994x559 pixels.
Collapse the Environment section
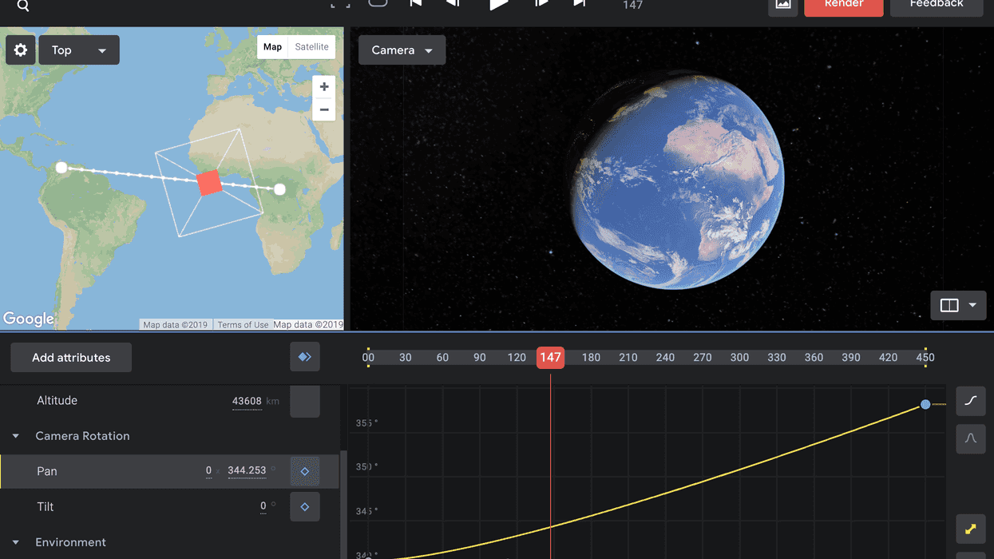[15, 542]
